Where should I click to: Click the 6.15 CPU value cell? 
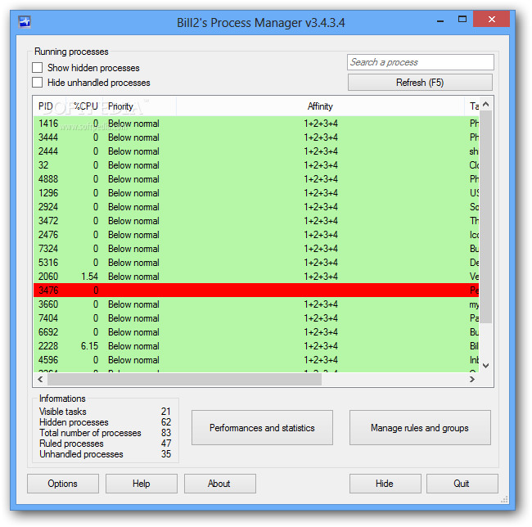(x=89, y=346)
